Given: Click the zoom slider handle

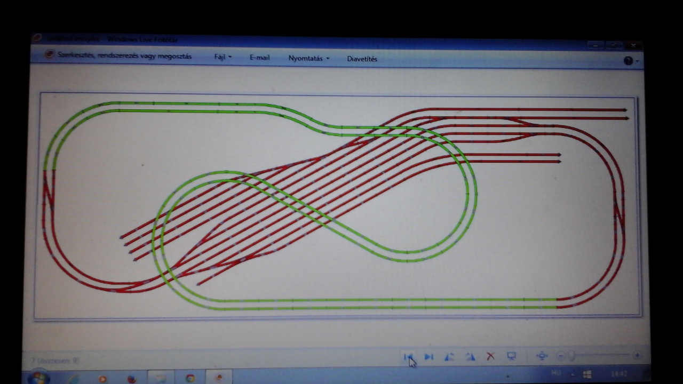Looking at the screenshot, I should point(571,356).
